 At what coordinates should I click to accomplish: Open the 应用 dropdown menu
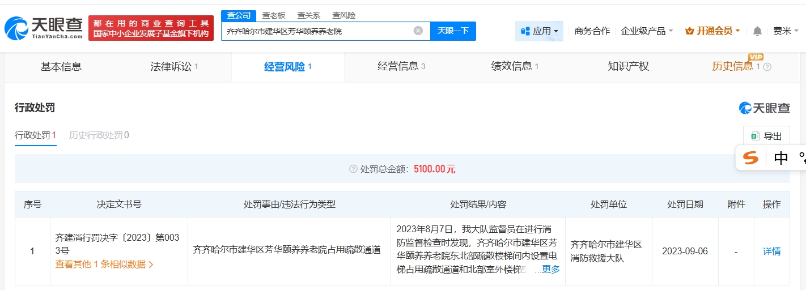(539, 31)
